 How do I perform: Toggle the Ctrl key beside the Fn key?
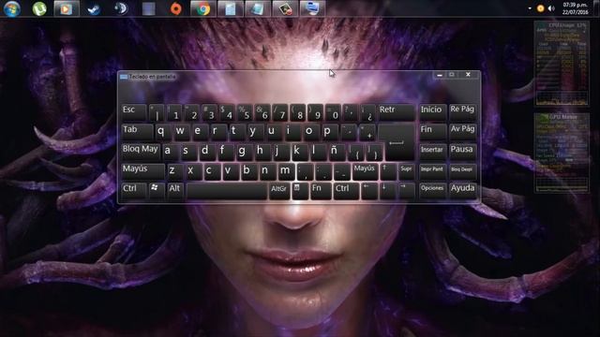[346, 191]
